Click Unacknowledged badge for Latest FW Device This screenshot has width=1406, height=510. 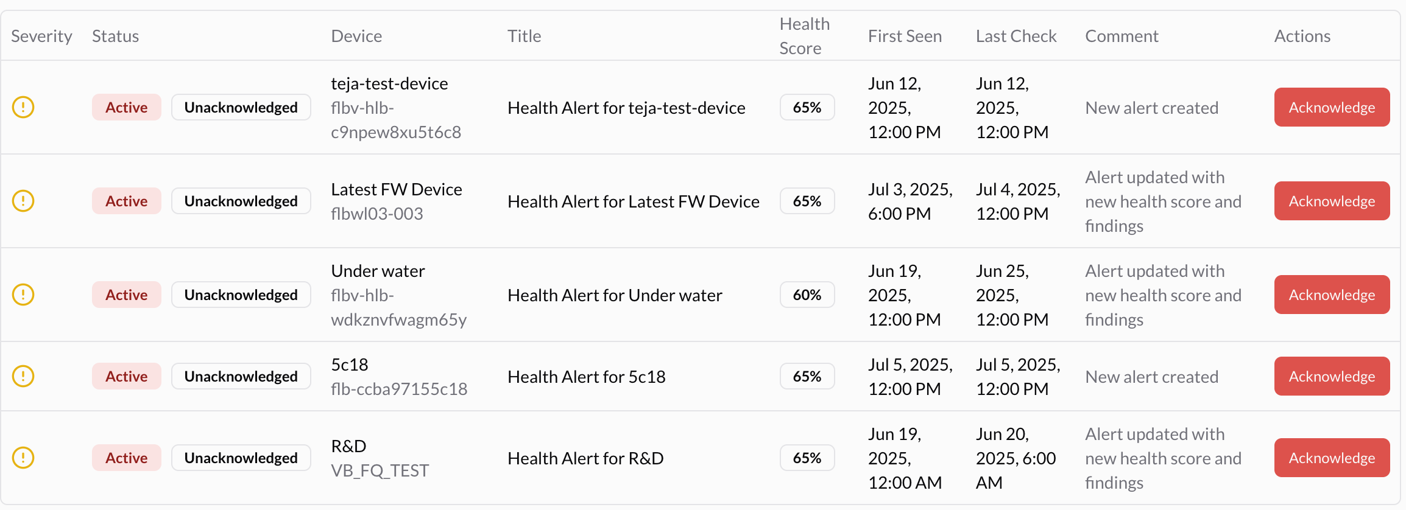click(241, 201)
